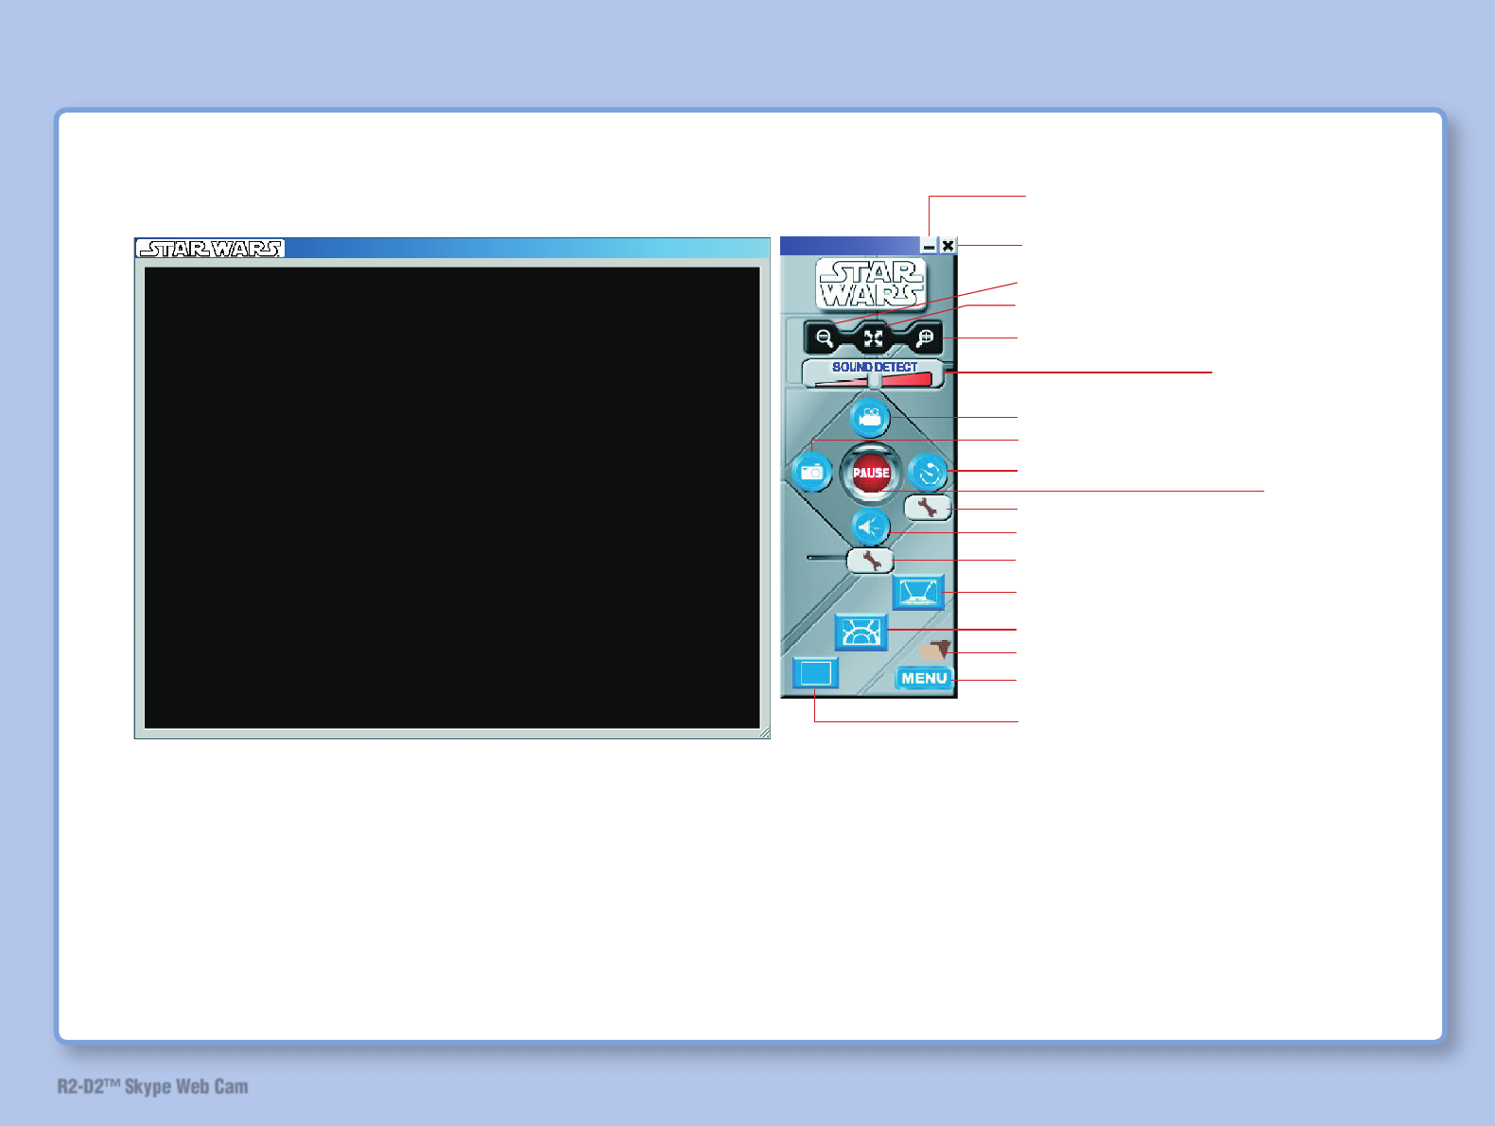This screenshot has width=1496, height=1126.
Task: Start video recording with the camcorder button
Action: point(870,417)
